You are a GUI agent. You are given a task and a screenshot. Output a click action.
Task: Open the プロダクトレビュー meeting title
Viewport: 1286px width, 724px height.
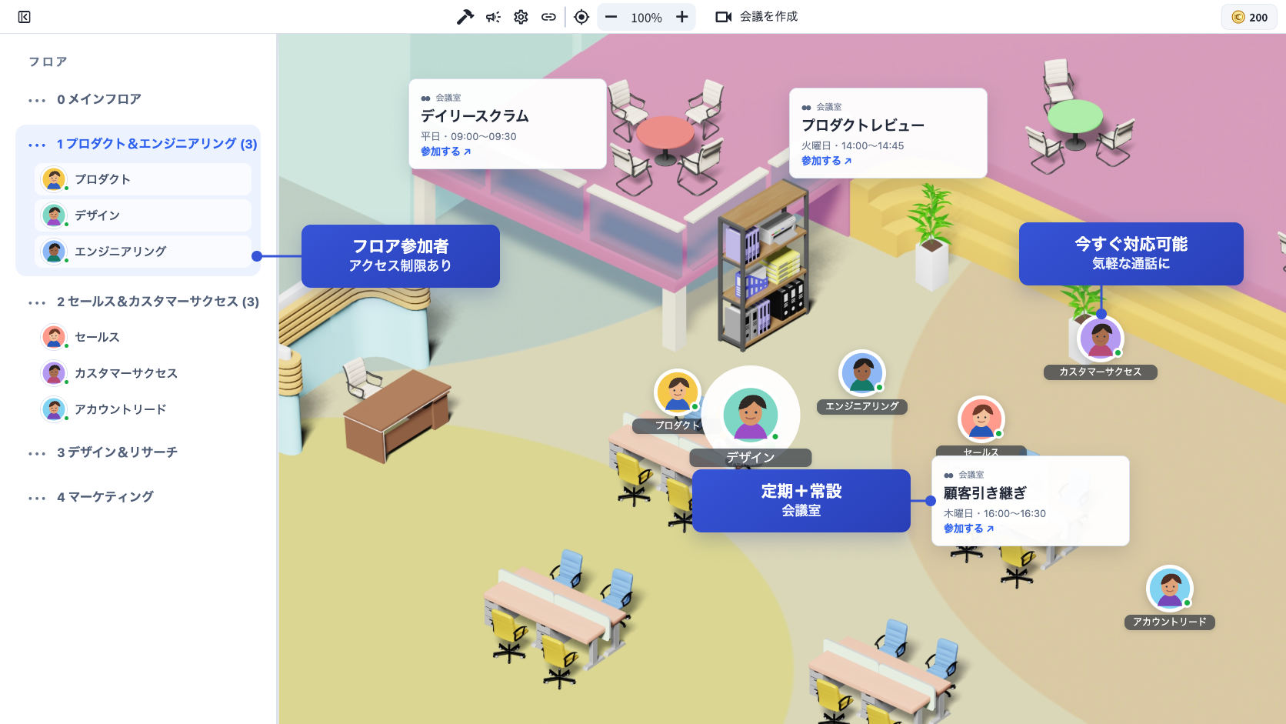coord(863,125)
